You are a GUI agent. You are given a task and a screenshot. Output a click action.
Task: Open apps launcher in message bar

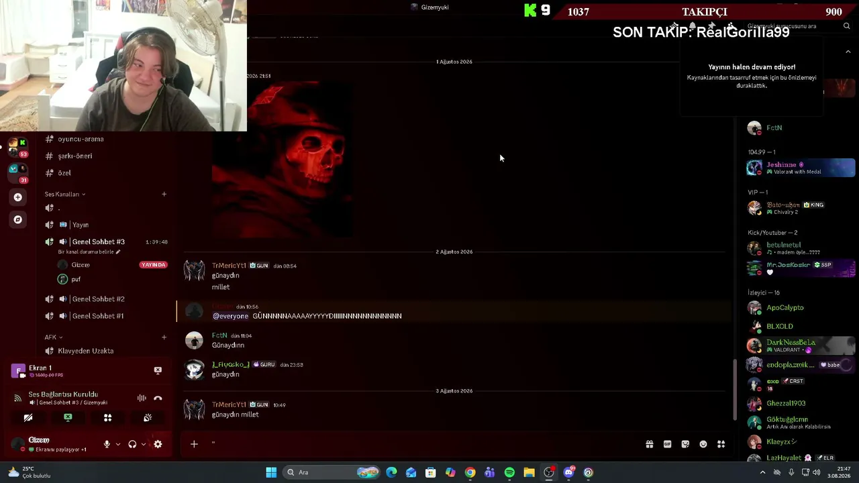pos(721,444)
